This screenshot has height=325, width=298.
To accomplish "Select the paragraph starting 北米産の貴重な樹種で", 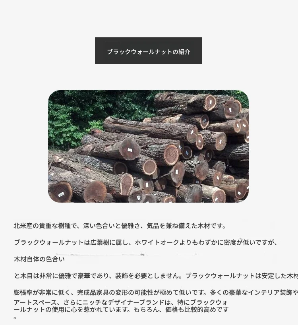I will pos(120,226).
